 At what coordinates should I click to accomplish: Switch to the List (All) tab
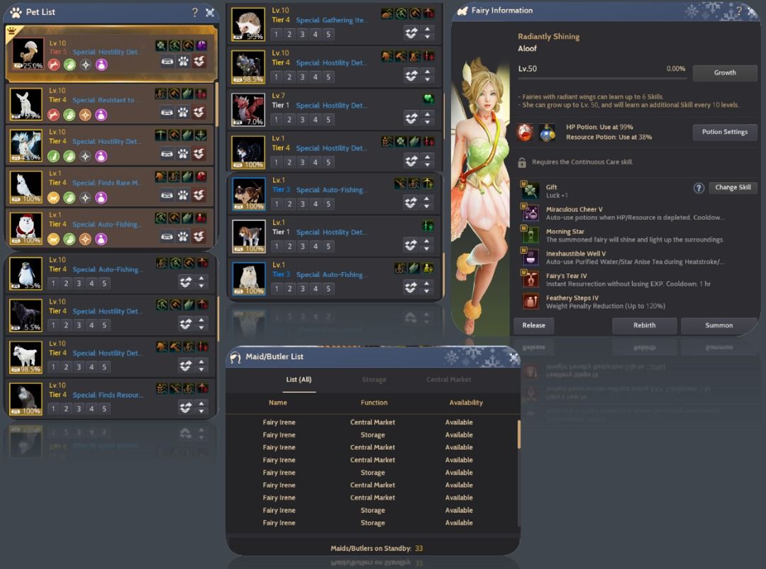(x=299, y=380)
